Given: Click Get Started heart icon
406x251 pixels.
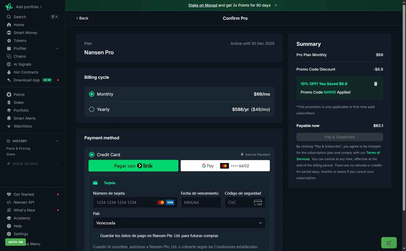Looking at the screenshot, I should (9, 194).
